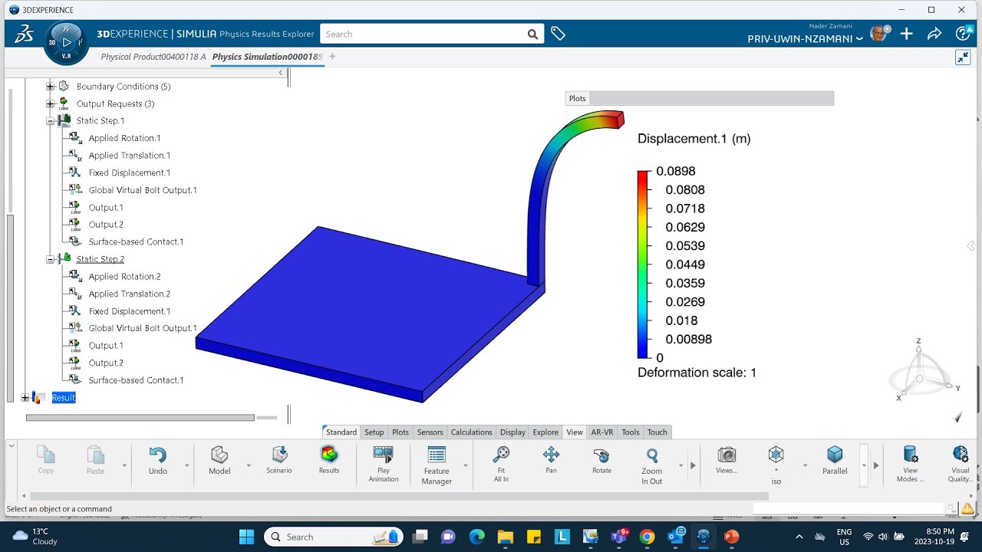Expand the Boundary Conditions node
Image resolution: width=982 pixels, height=552 pixels.
point(50,87)
